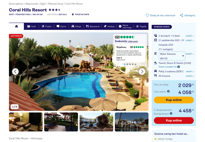Click info icon beside Cena razem

(168, 91)
